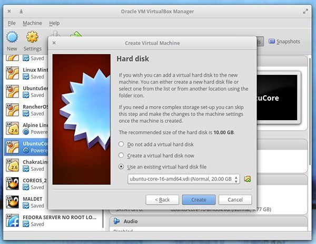Click the folder icon to browse disk file
Image resolution: width=316 pixels, height=244 pixels.
coord(248,179)
